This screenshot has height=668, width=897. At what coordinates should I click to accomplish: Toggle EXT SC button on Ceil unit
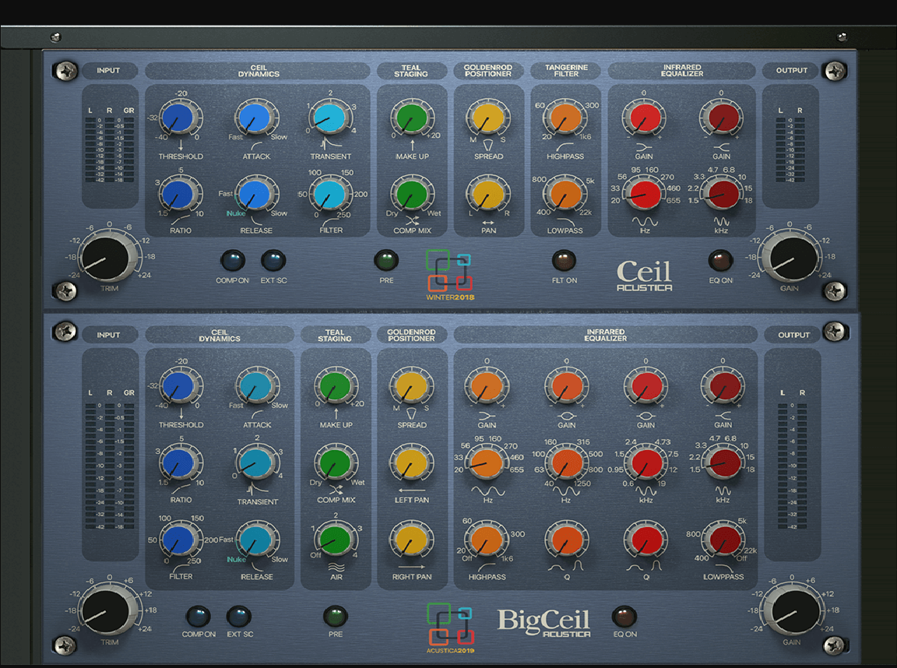[x=273, y=260]
